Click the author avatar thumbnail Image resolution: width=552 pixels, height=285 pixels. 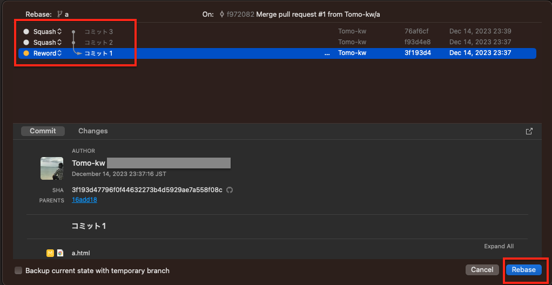coord(52,168)
